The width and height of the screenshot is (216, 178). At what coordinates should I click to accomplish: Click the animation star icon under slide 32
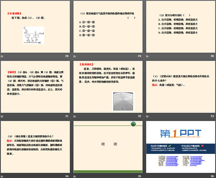pyautogui.click(x=75, y=116)
